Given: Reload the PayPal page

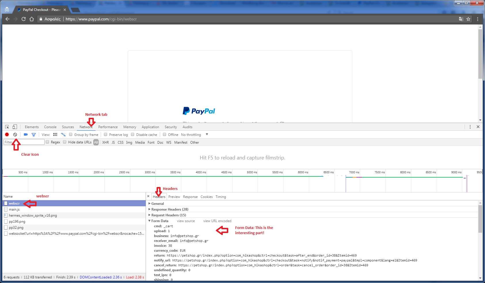Looking at the screenshot, I should point(24,19).
